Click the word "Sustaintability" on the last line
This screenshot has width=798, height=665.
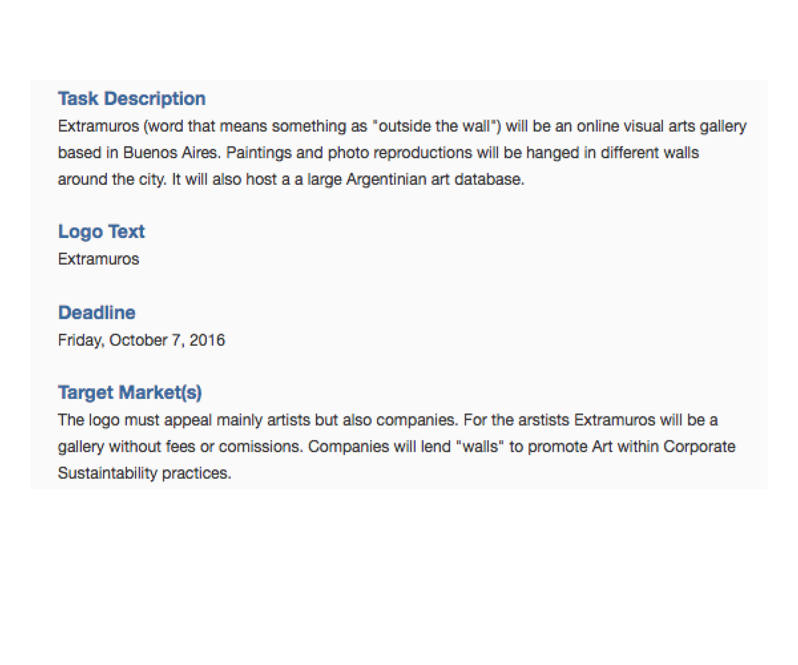click(108, 473)
